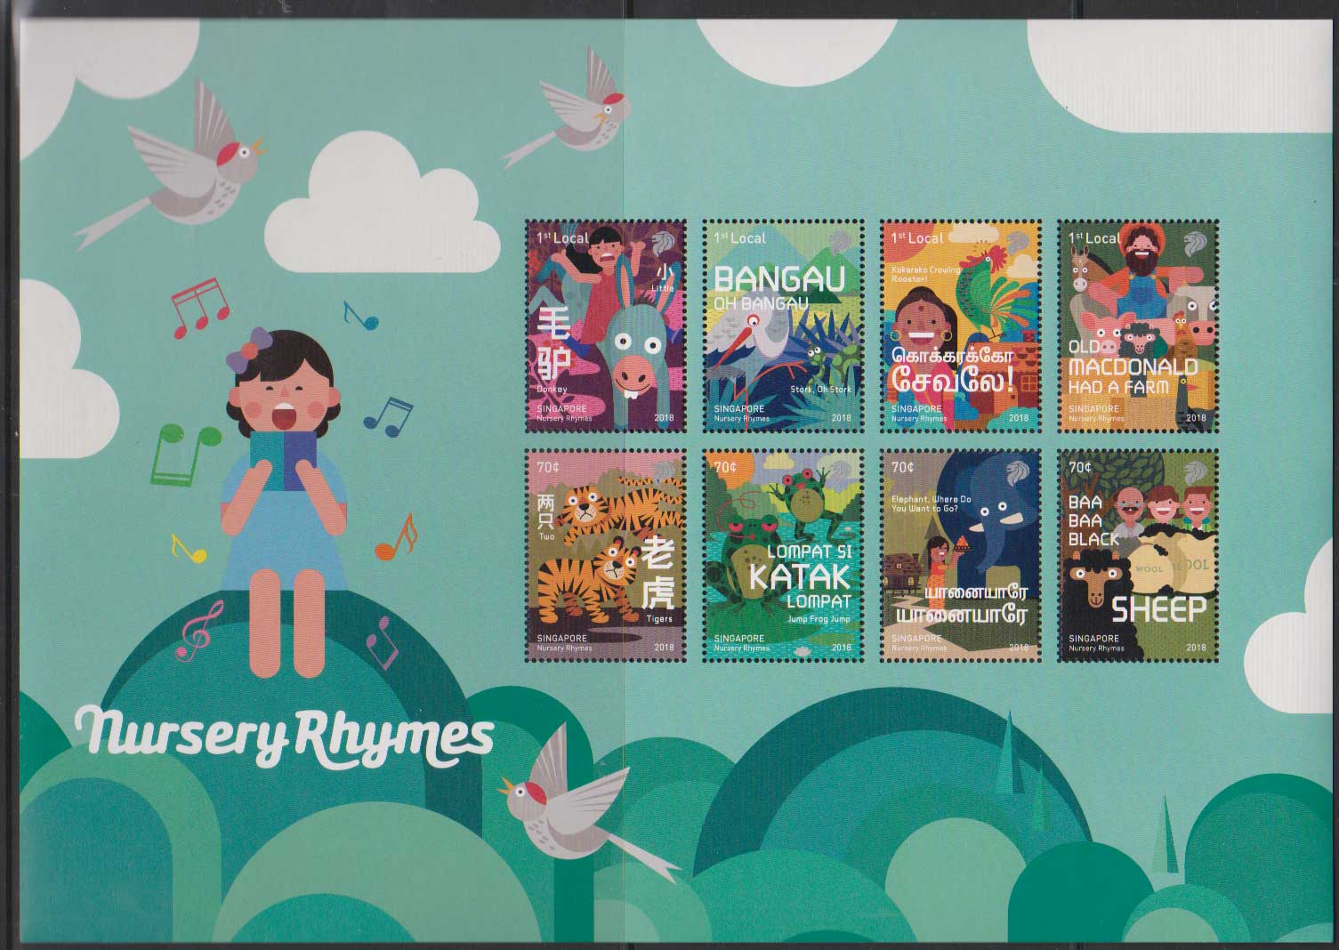Click the 'Donkey' label on the first stamp
This screenshot has width=1339, height=950.
point(551,390)
